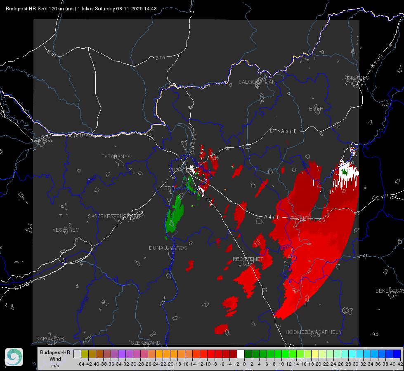Click the SALGÓTARJÁN city label
The width and height of the screenshot is (404, 371).
[257, 82]
